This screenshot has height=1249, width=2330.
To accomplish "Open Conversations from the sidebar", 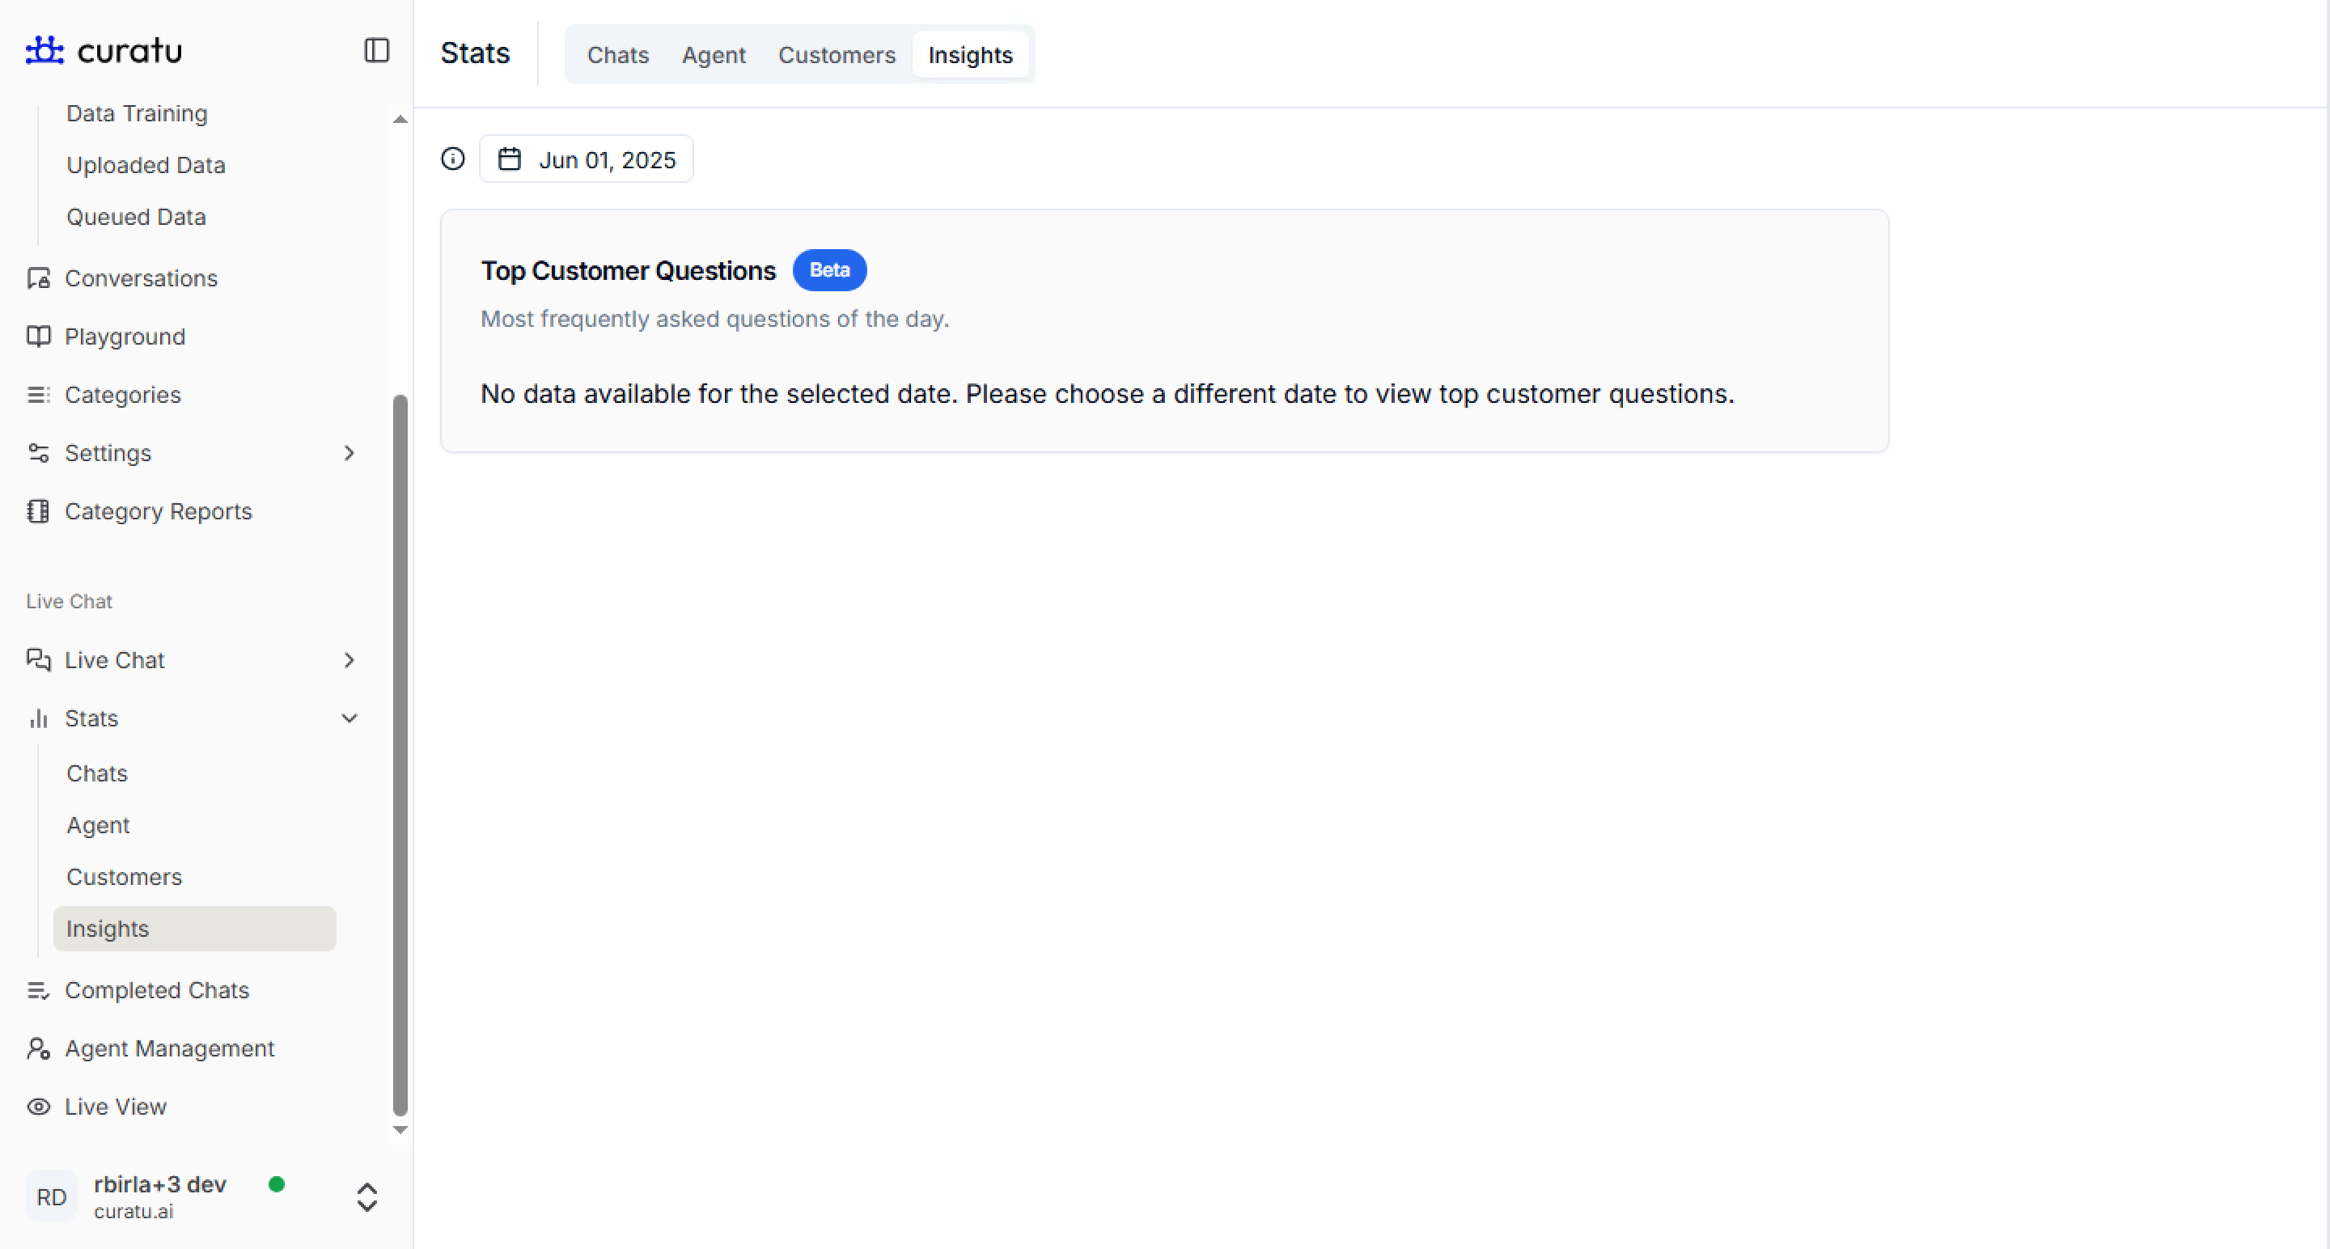I will tap(141, 278).
